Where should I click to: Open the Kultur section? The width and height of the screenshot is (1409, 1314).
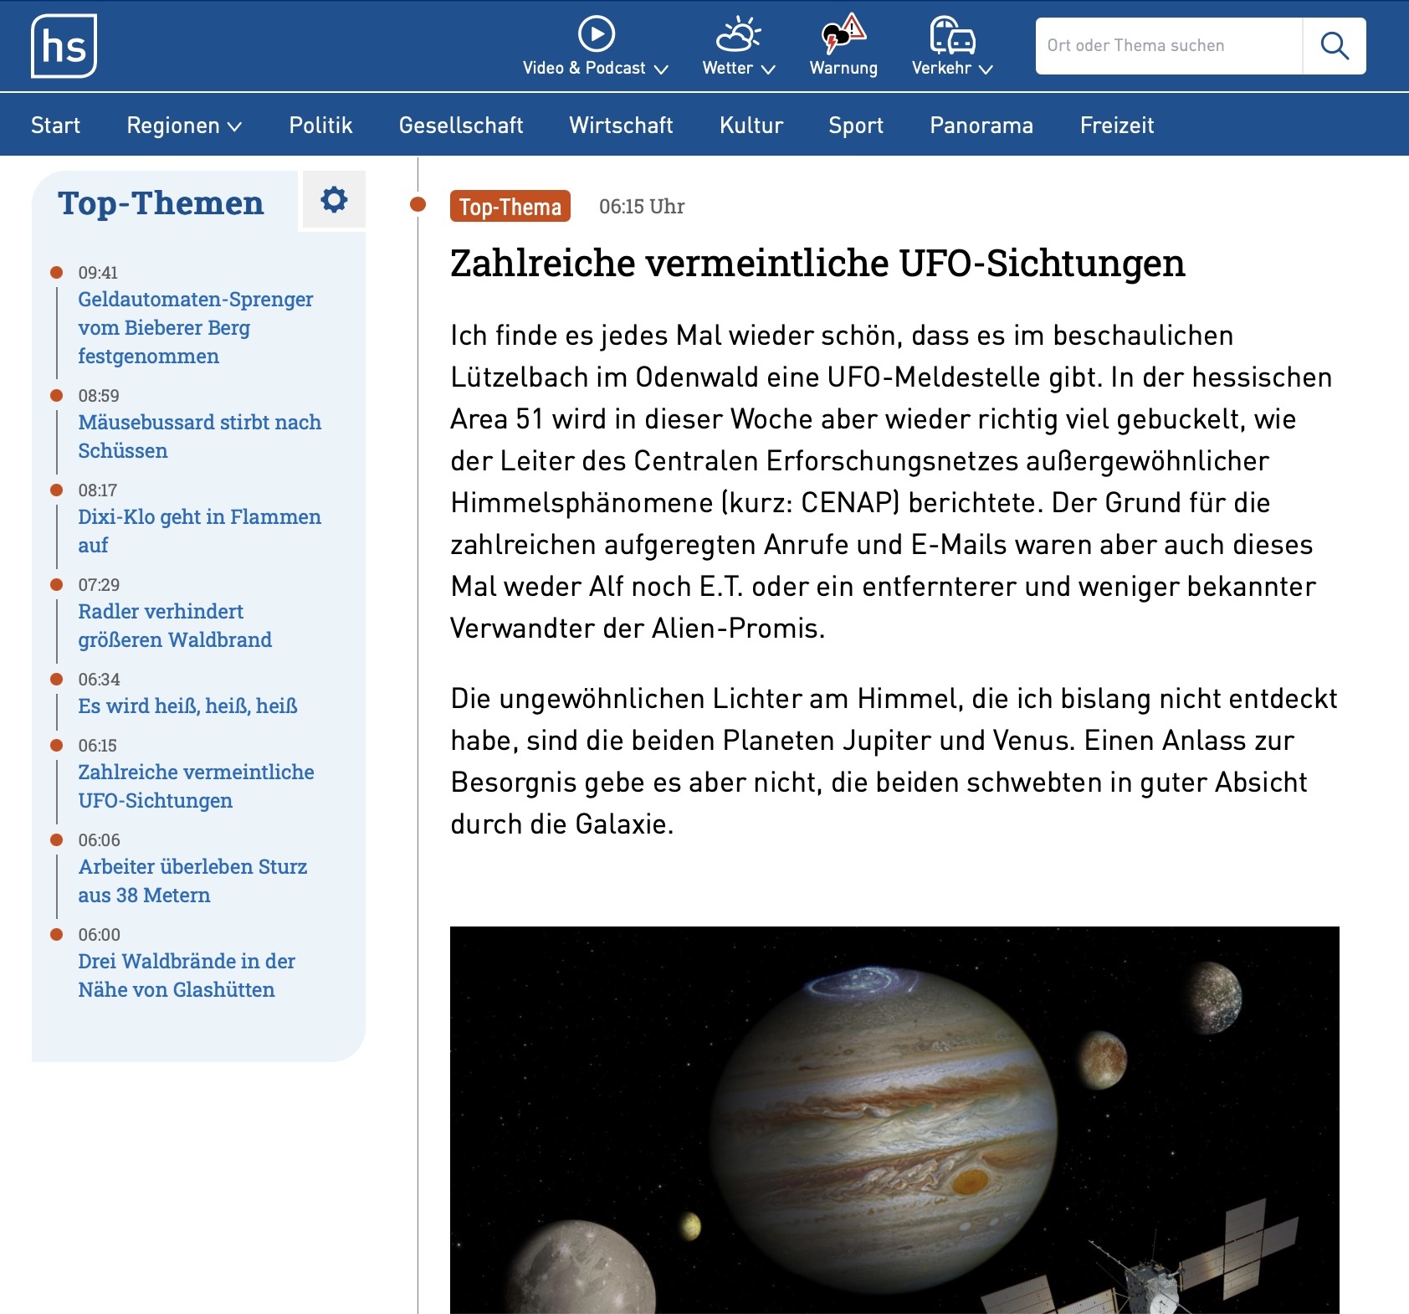[x=751, y=126]
